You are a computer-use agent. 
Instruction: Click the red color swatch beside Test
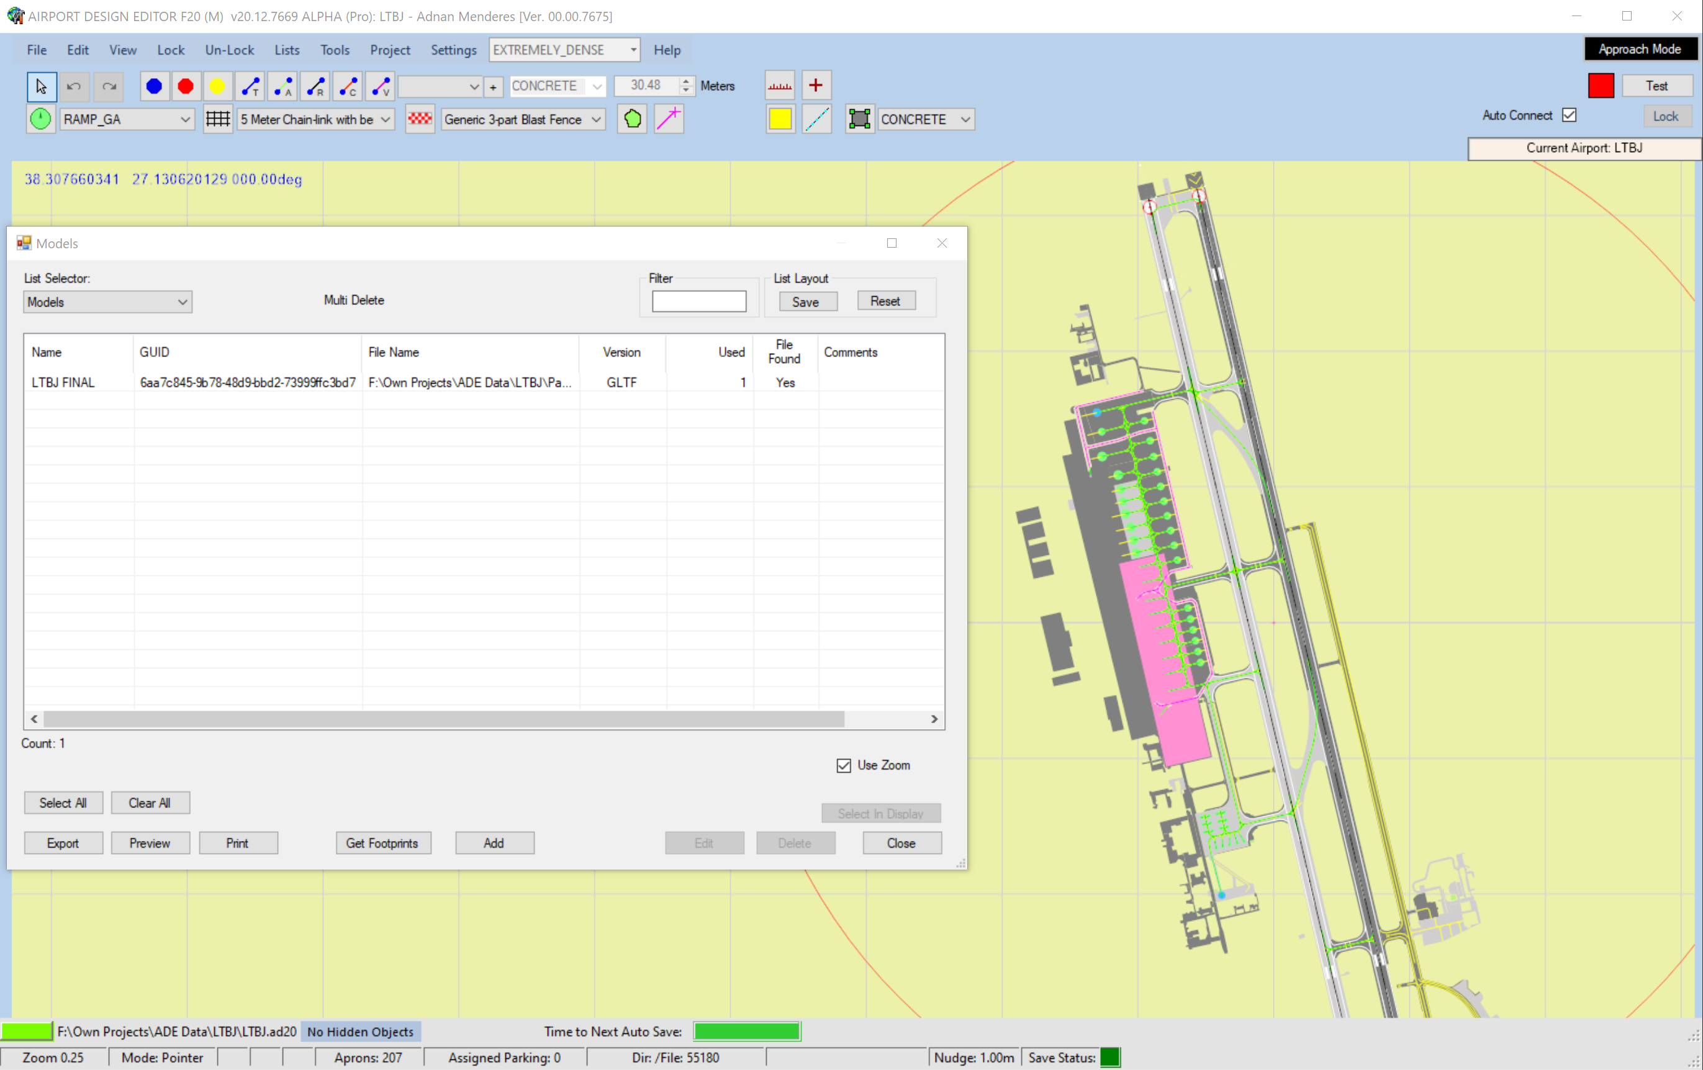pyautogui.click(x=1601, y=86)
